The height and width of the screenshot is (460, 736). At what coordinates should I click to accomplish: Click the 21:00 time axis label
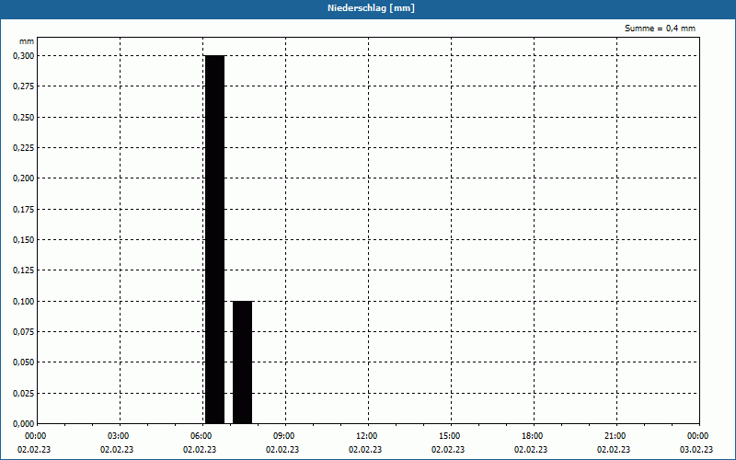(615, 436)
